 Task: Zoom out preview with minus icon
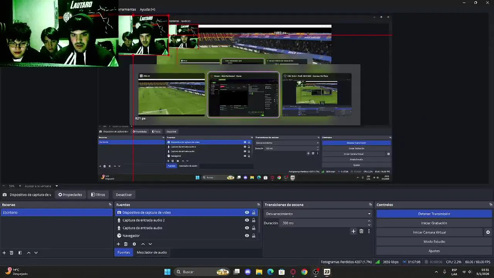(x=3, y=186)
